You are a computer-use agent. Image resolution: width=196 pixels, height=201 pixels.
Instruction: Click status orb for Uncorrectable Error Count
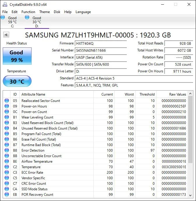pyautogui.click(x=7, y=156)
